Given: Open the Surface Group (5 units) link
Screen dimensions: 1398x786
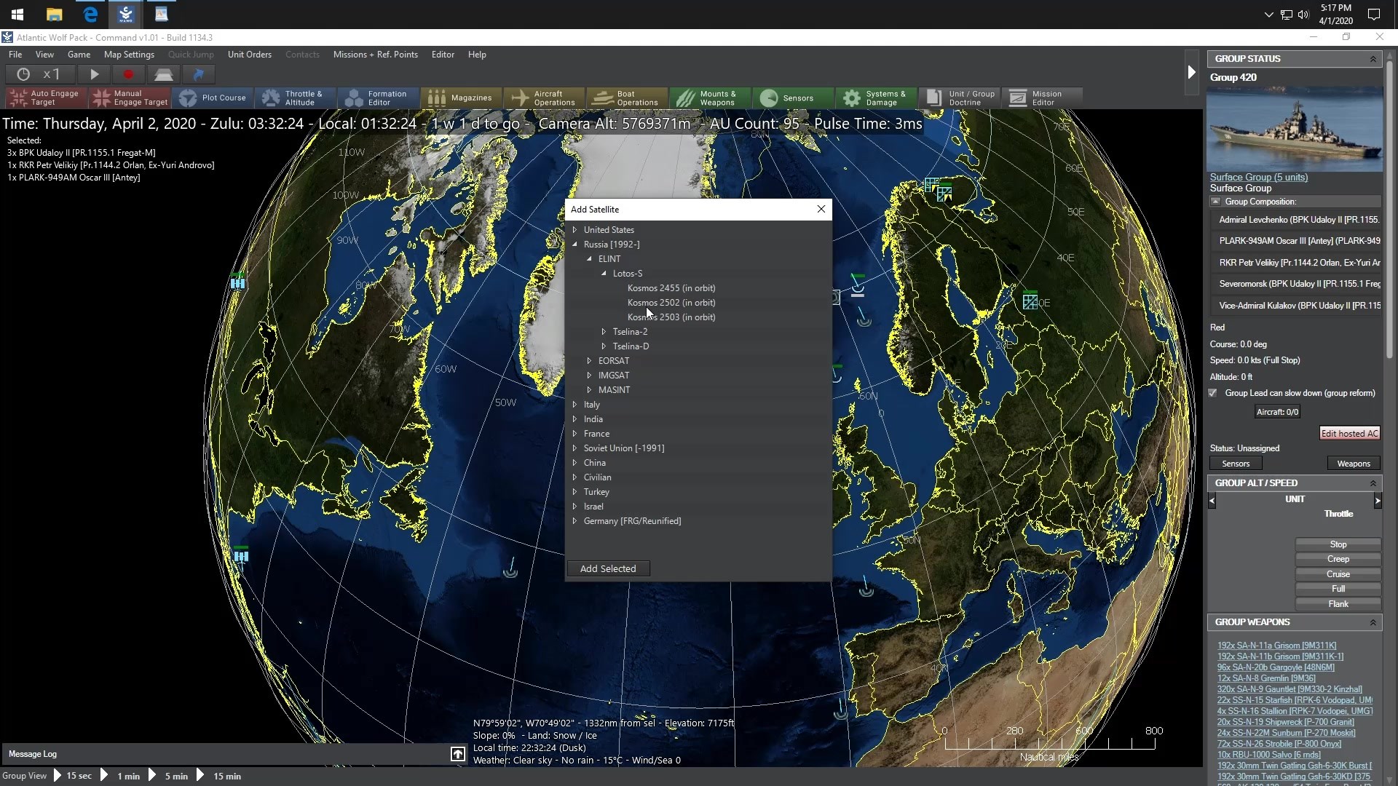Looking at the screenshot, I should coord(1259,177).
